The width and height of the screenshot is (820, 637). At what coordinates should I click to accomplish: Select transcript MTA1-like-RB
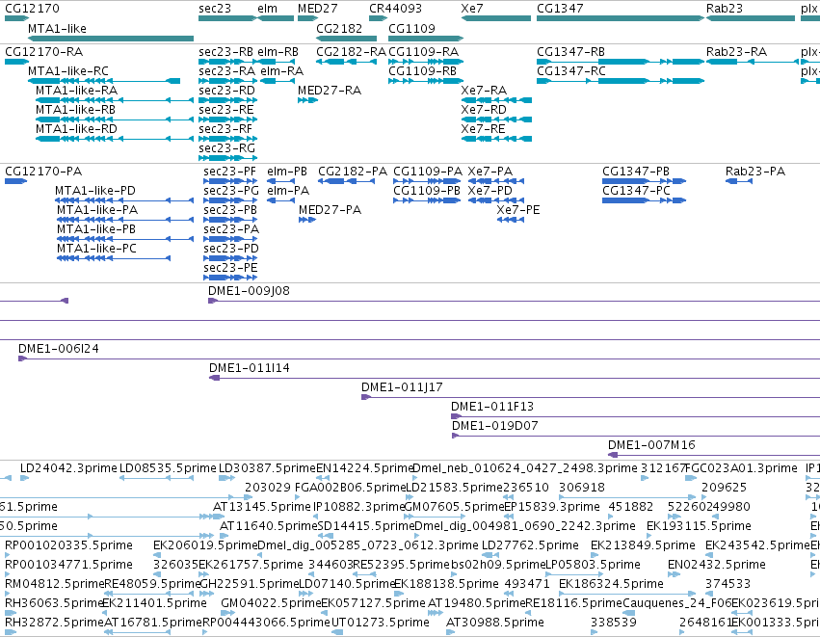[x=115, y=119]
